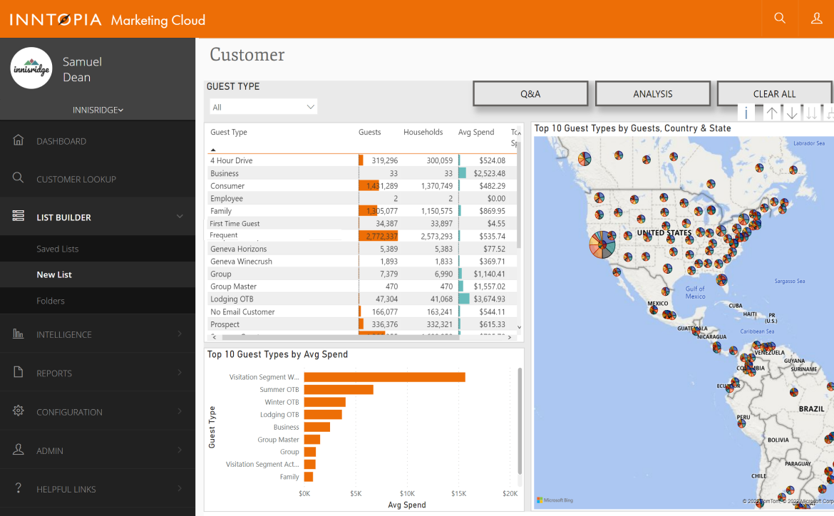This screenshot has height=516, width=834.
Task: Open the user profile icon in header
Action: [817, 19]
